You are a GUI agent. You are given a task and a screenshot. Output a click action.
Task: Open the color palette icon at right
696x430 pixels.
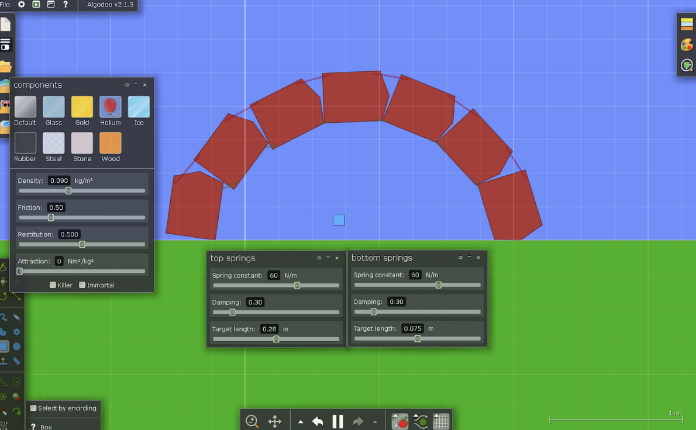click(x=687, y=45)
